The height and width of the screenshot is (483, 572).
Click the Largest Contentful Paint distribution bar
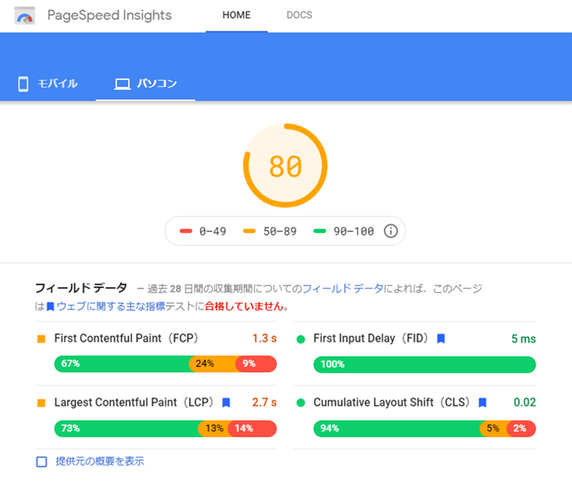point(165,429)
